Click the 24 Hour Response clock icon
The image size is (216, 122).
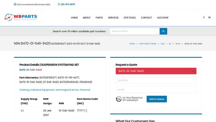tap(119, 99)
